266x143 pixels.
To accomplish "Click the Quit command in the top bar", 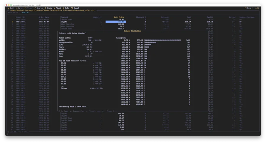I will pos(12,8).
